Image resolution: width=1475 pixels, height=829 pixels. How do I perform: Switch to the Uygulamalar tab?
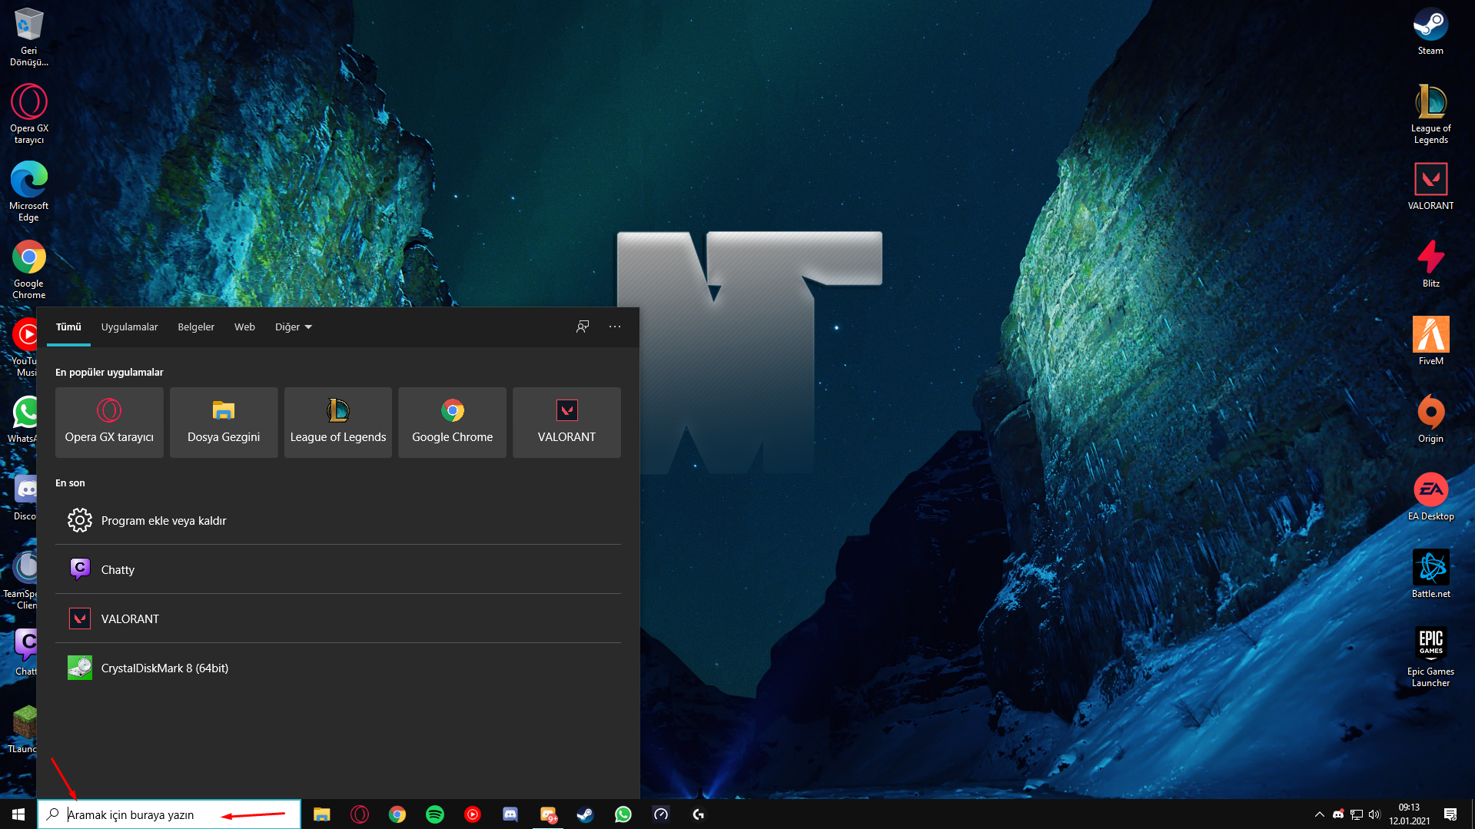(x=129, y=327)
